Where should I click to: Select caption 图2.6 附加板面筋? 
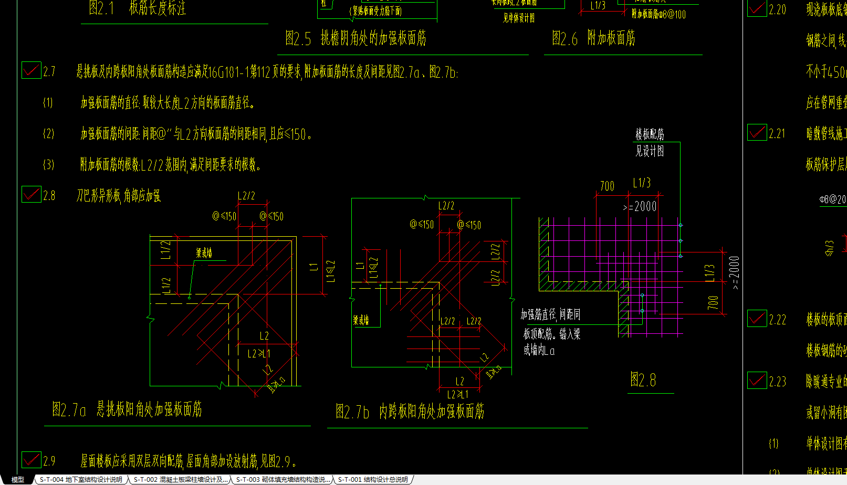pos(593,38)
